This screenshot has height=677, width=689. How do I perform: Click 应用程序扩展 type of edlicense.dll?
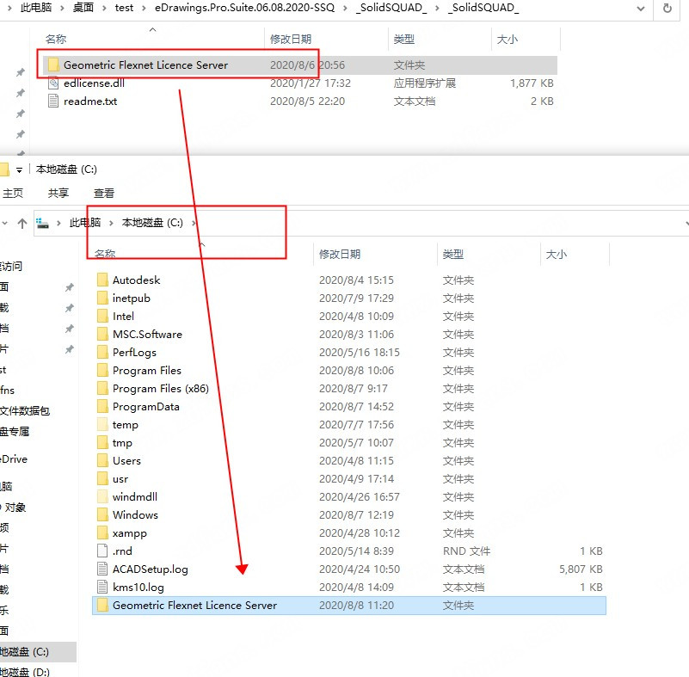click(424, 83)
